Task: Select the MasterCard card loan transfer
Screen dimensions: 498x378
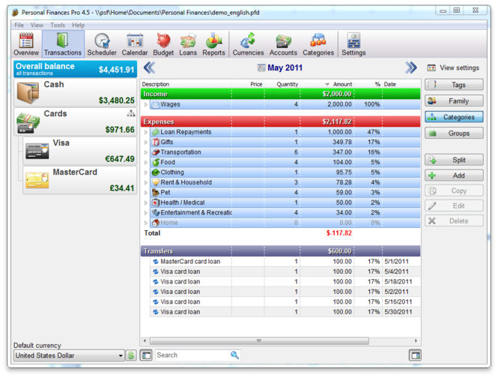Action: click(285, 262)
